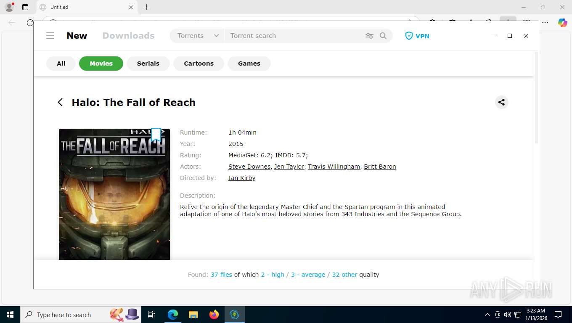Filter to 3 - average quality files
572x323 pixels.
pyautogui.click(x=308, y=275)
